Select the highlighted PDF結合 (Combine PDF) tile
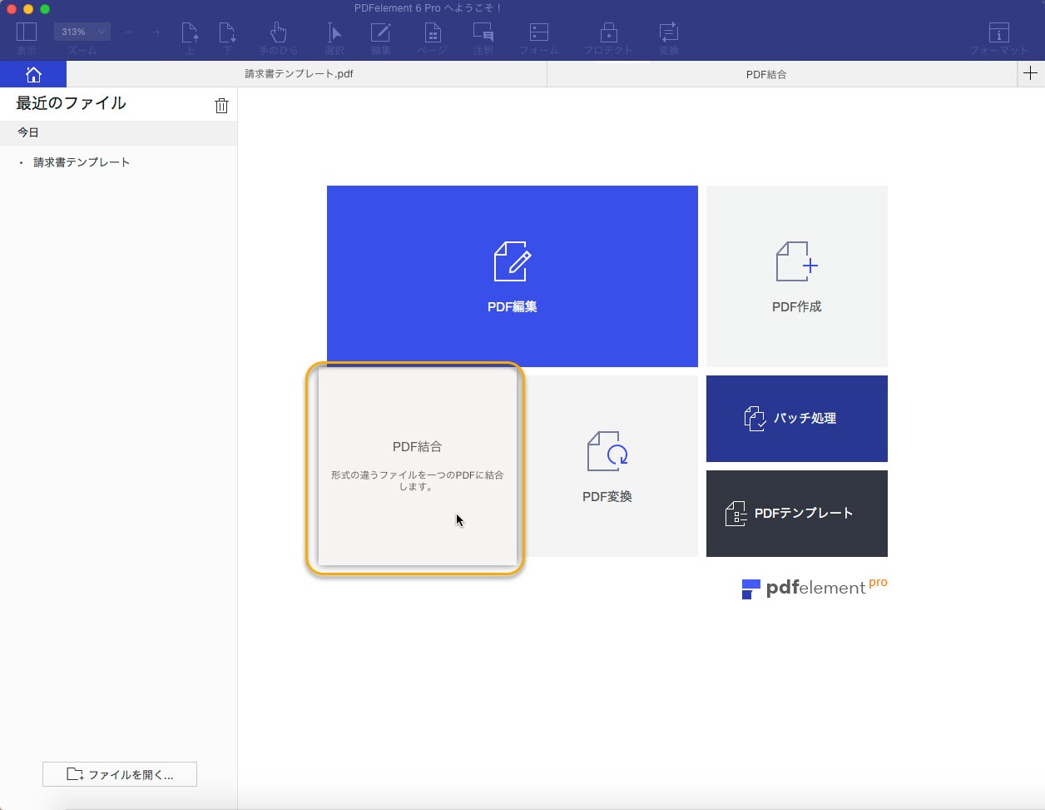 (417, 466)
